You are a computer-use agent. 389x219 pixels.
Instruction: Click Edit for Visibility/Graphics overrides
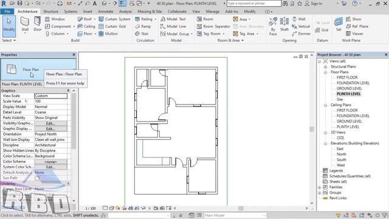coord(50,123)
